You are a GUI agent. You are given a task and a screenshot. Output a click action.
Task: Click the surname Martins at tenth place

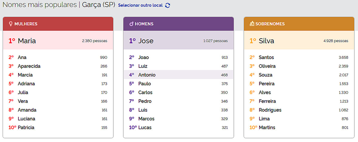[x=267, y=127]
